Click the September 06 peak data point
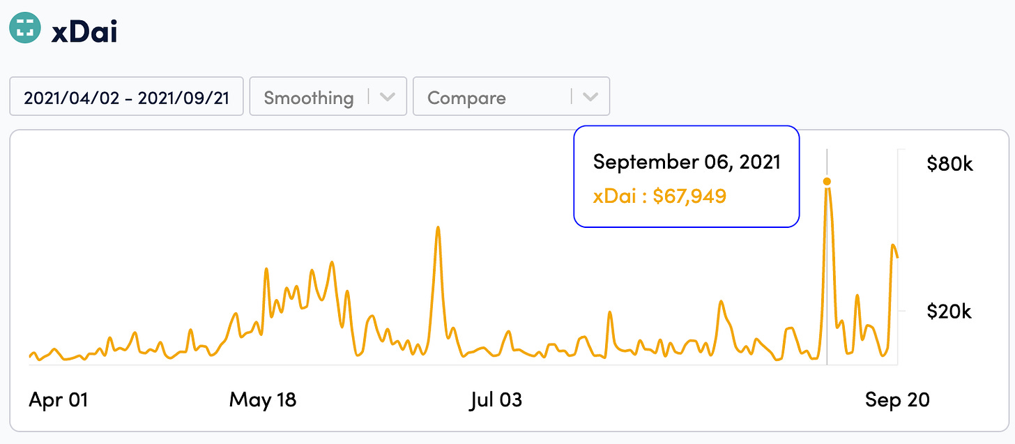Viewport: 1015px width, 444px height. [x=827, y=181]
